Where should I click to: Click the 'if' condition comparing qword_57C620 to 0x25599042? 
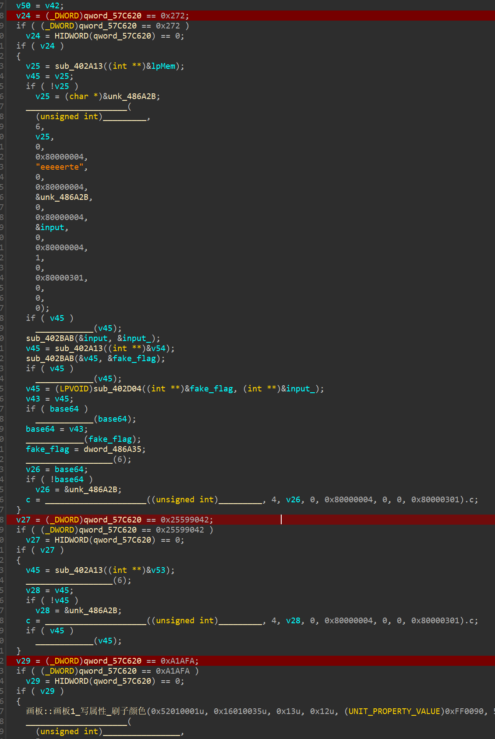[115, 530]
